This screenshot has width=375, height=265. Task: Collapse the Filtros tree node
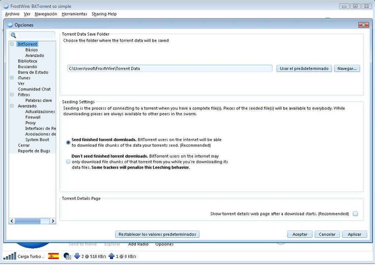click(12, 95)
